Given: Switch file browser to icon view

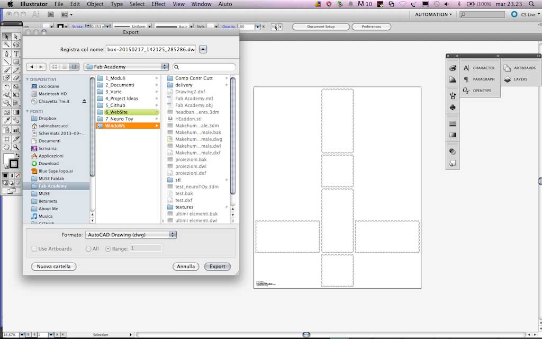Looking at the screenshot, I should (55, 67).
